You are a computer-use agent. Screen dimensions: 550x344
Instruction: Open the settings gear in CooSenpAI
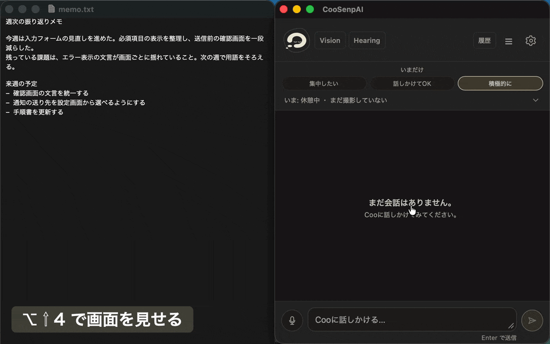tap(531, 41)
